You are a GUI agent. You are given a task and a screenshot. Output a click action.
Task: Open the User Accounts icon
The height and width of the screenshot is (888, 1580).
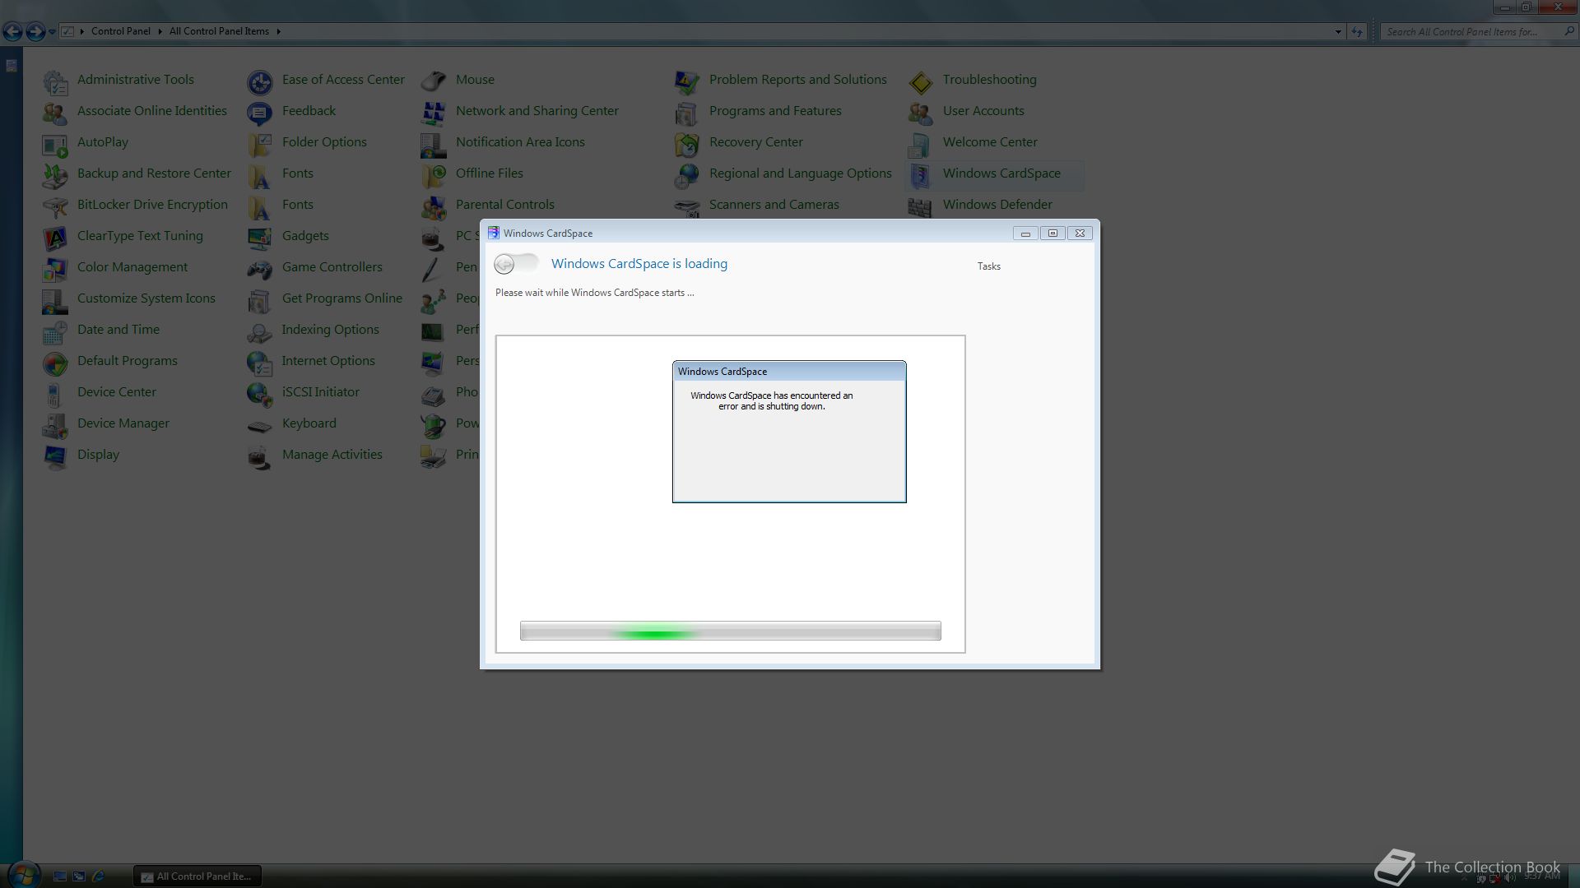(921, 113)
